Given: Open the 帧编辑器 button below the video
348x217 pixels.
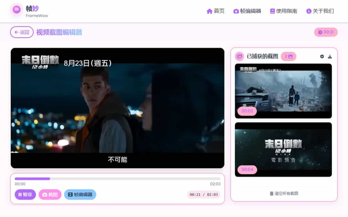Looking at the screenshot, I should tap(80, 195).
